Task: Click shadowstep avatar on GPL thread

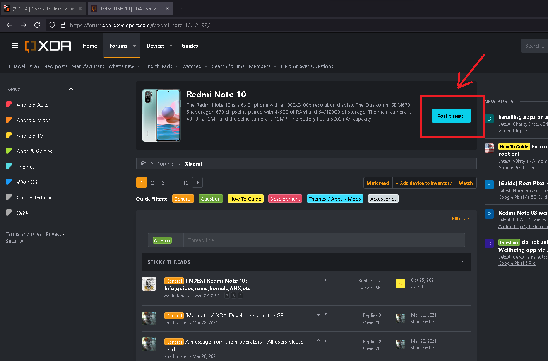Action: click(x=149, y=319)
